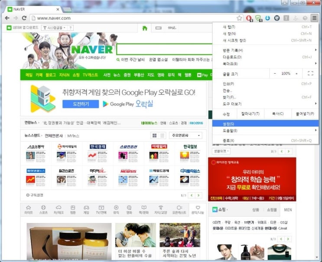Click the question mark help button
Viewport: 322px width, 262px height.
click(x=71, y=28)
